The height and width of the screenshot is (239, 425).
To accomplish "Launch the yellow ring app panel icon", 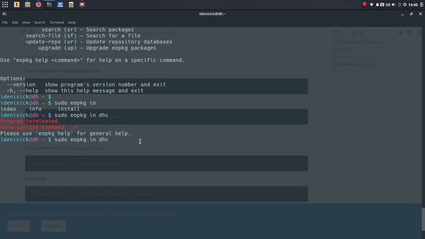I will 71,5.
